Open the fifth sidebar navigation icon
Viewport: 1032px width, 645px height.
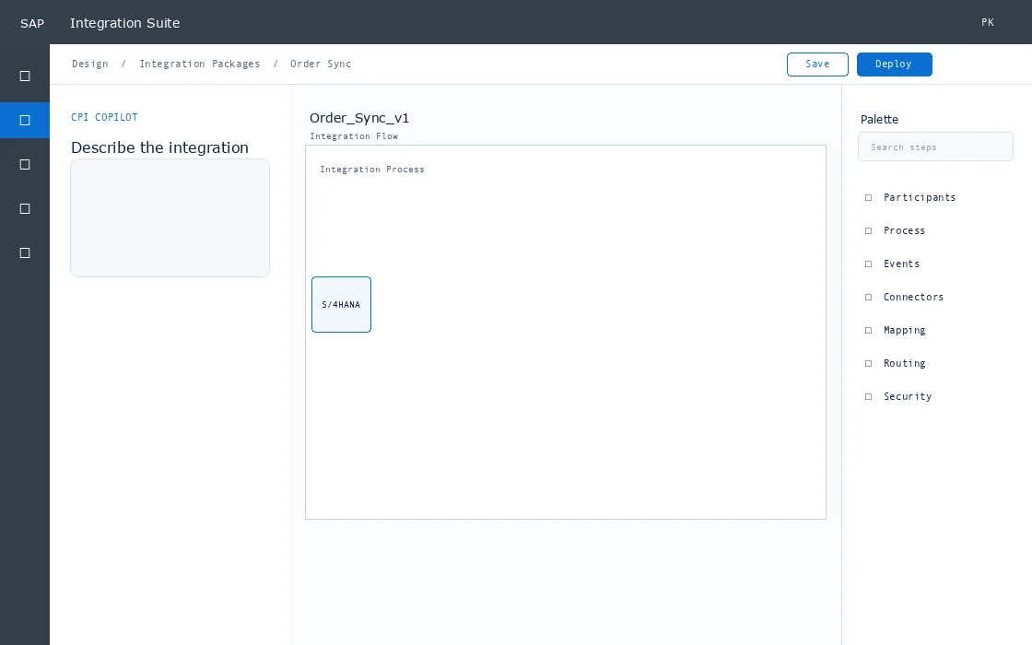point(25,252)
